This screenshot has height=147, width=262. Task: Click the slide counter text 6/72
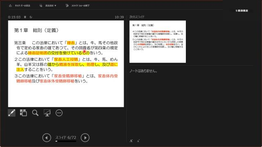click(x=66, y=138)
